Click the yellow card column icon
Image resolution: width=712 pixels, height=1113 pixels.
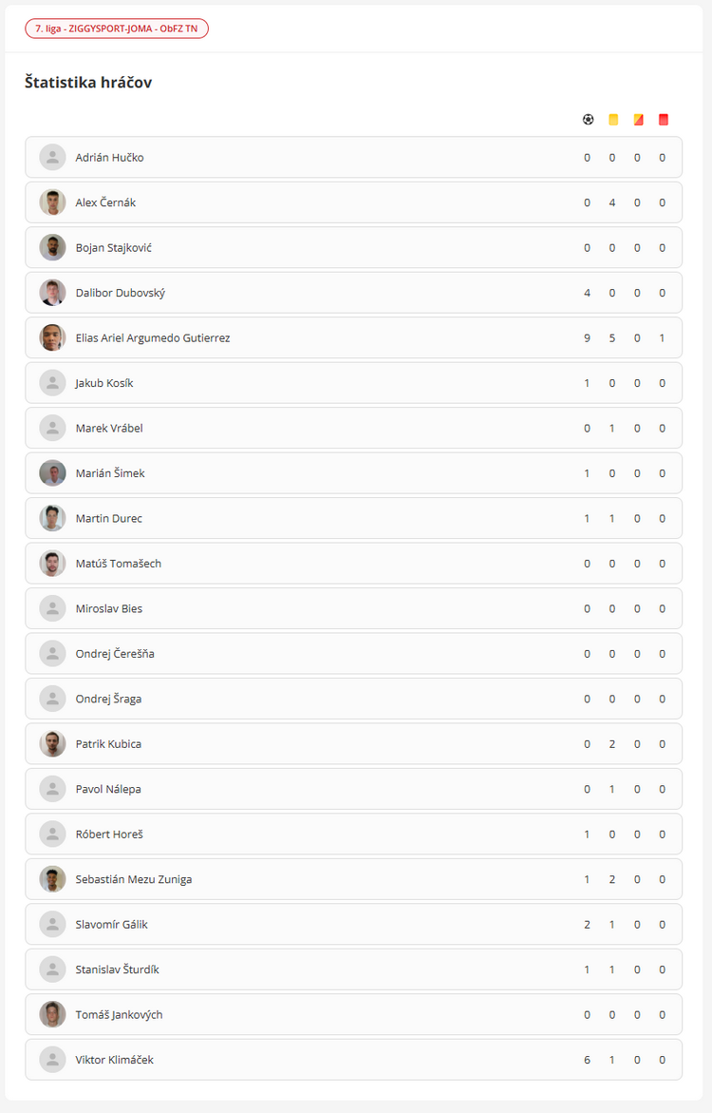point(613,120)
